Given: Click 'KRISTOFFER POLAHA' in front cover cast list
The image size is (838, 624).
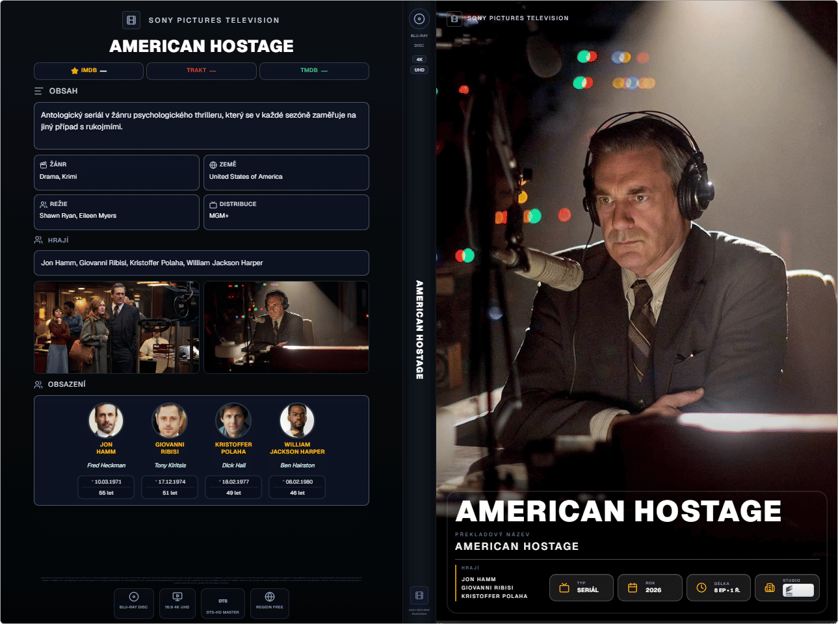Looking at the screenshot, I should click(495, 596).
